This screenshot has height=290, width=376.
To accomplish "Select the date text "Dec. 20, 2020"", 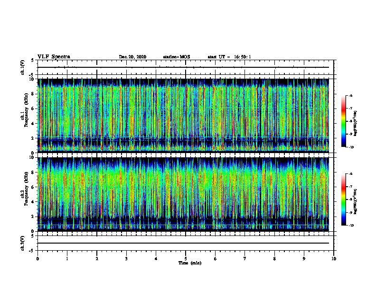I will [x=132, y=57].
